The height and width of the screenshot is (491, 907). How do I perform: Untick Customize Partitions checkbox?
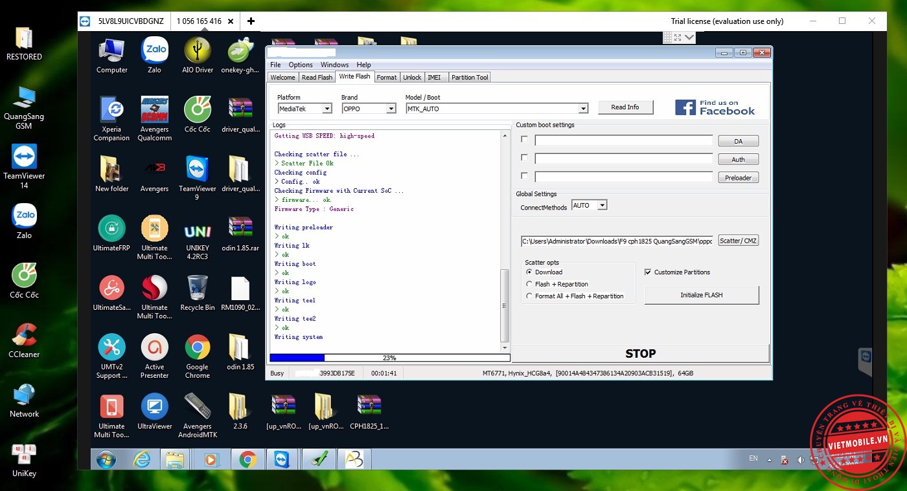click(x=648, y=272)
